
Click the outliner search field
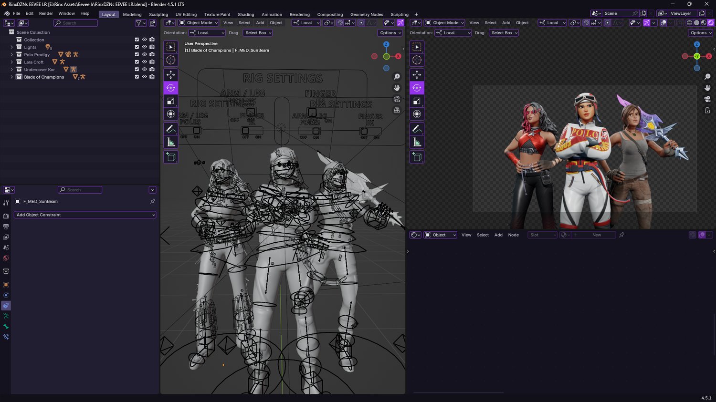coord(76,23)
